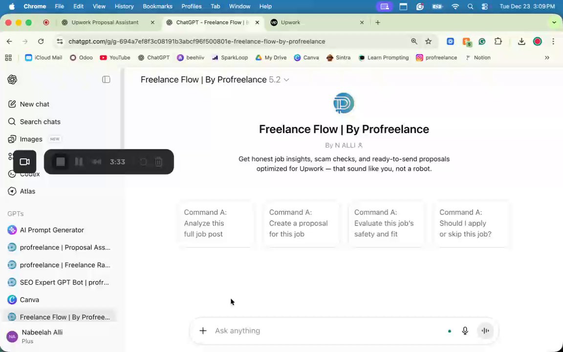Click the camera icon in recorder overlay
563x352 pixels.
pyautogui.click(x=24, y=162)
